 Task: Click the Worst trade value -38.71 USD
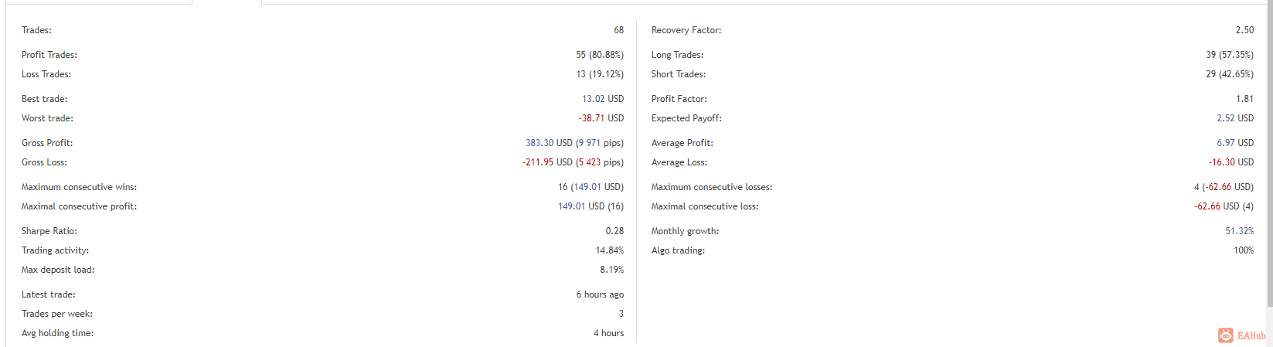click(601, 118)
